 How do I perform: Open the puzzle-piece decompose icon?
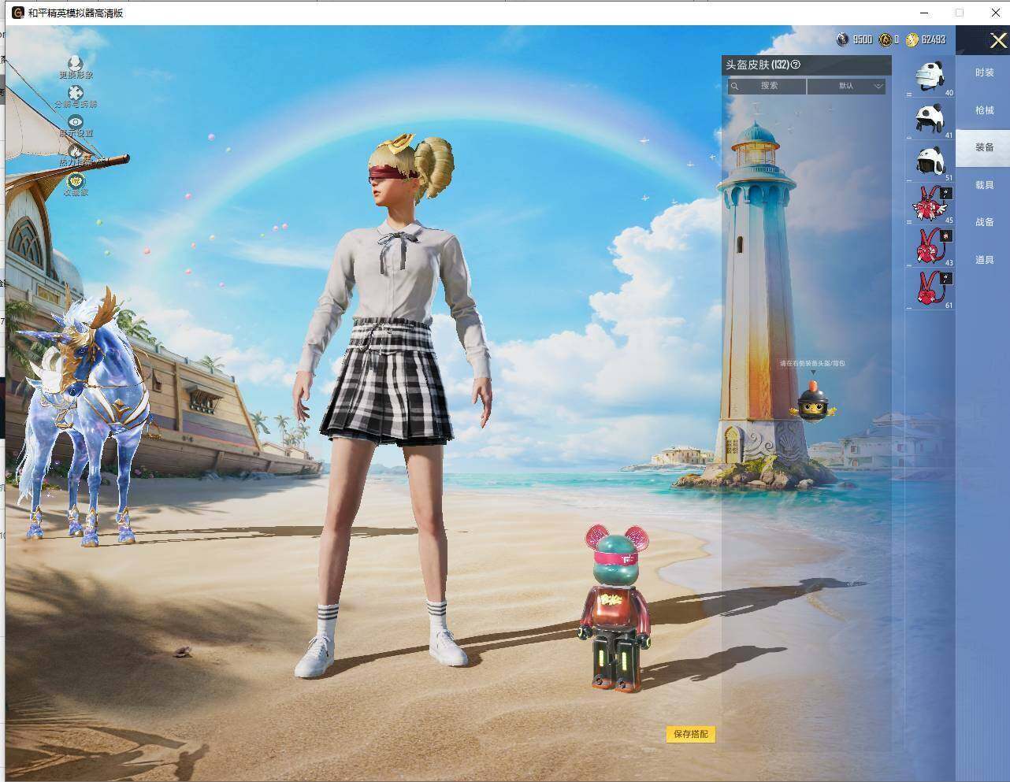coord(76,92)
